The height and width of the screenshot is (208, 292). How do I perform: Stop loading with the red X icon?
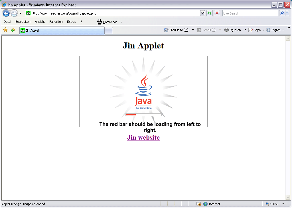217,13
